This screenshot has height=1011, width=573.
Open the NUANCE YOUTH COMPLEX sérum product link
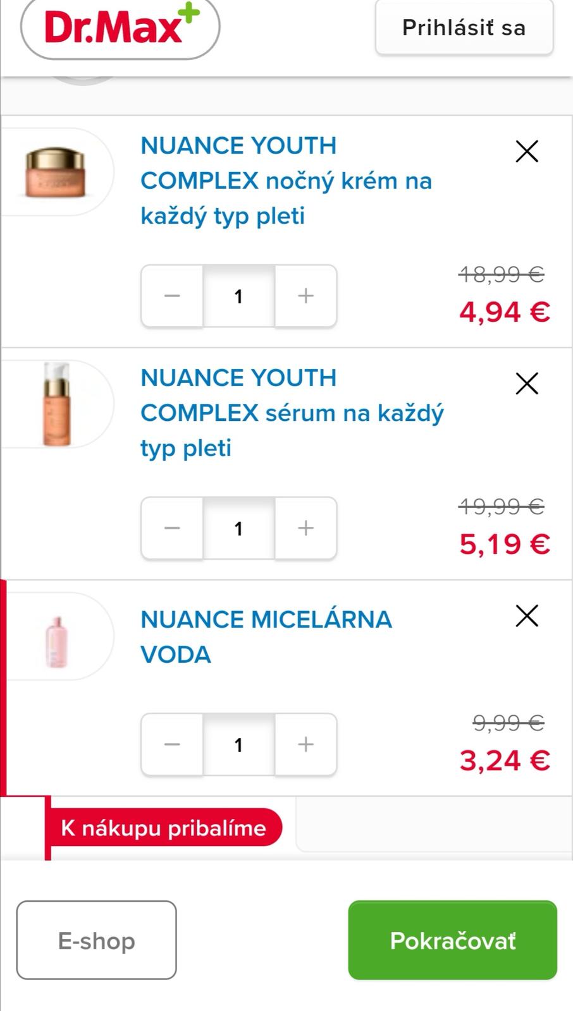pos(291,413)
